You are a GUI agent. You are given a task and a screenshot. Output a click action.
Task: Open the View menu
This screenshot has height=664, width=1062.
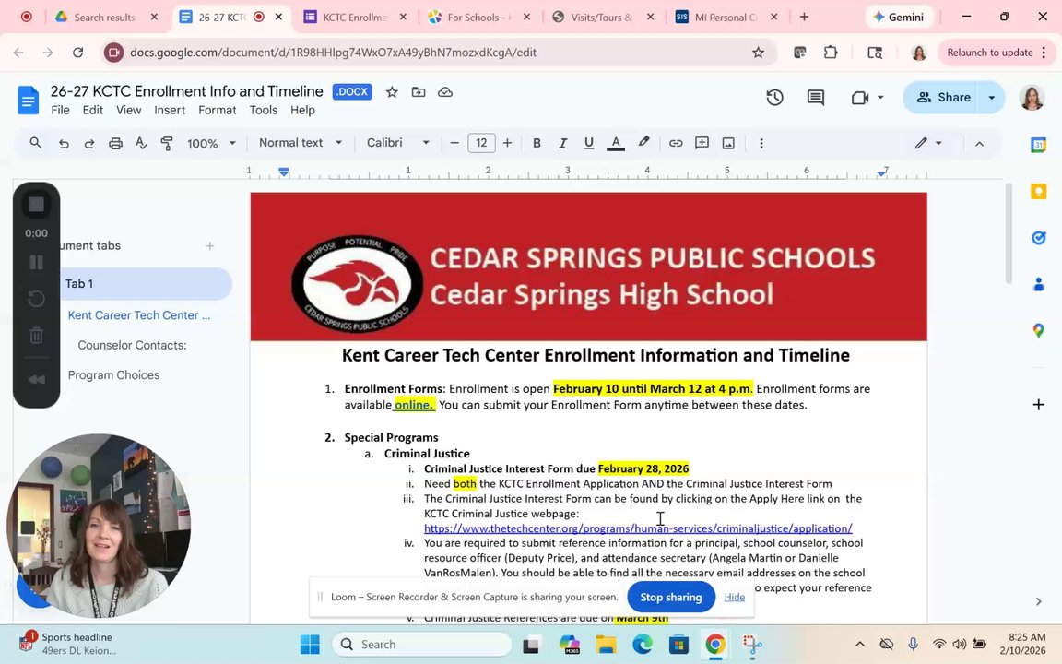pos(129,110)
